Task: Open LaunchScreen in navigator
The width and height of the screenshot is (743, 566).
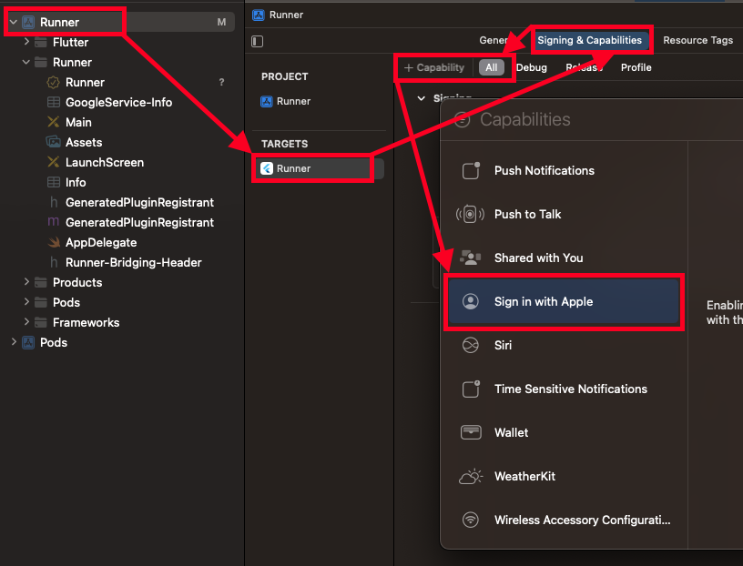Action: (x=104, y=163)
